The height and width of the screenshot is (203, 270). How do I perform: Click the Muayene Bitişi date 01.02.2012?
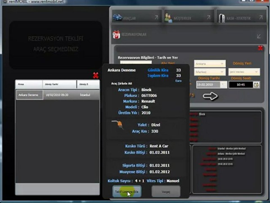(159, 172)
